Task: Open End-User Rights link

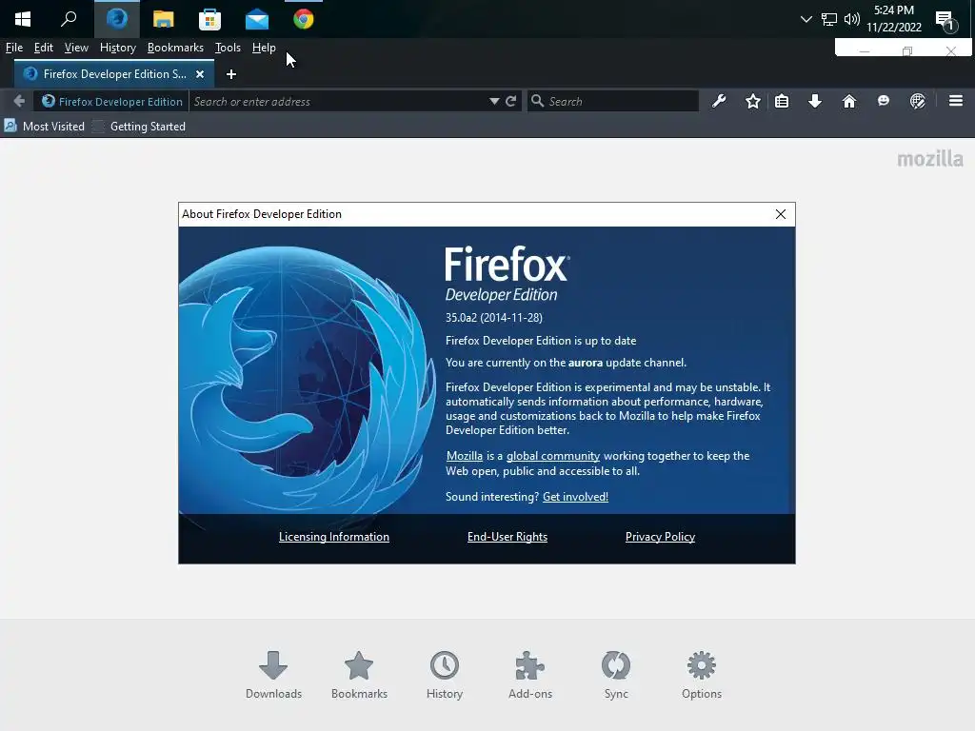Action: pos(507,537)
